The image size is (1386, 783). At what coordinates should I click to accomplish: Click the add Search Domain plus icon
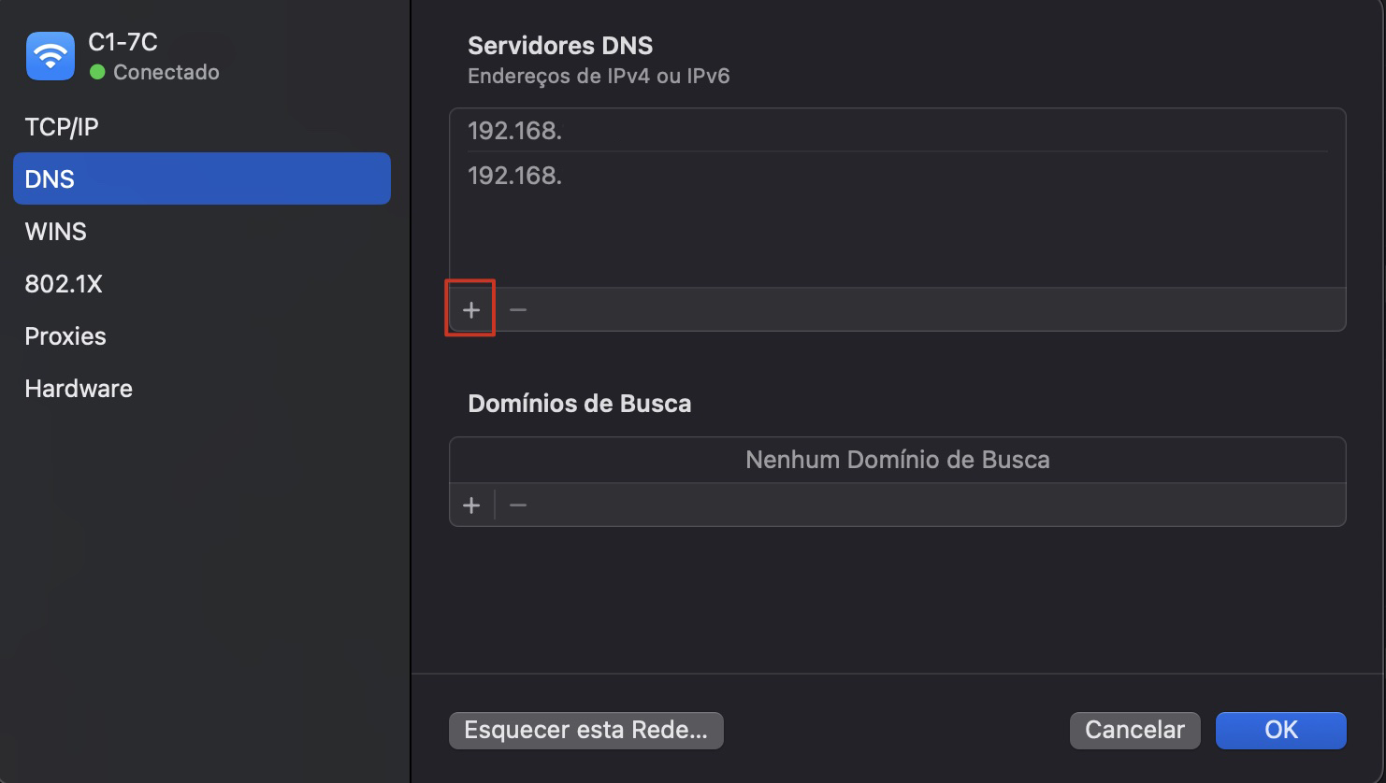tap(471, 505)
